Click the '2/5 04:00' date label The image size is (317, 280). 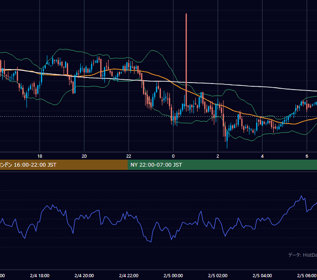pos(262,275)
